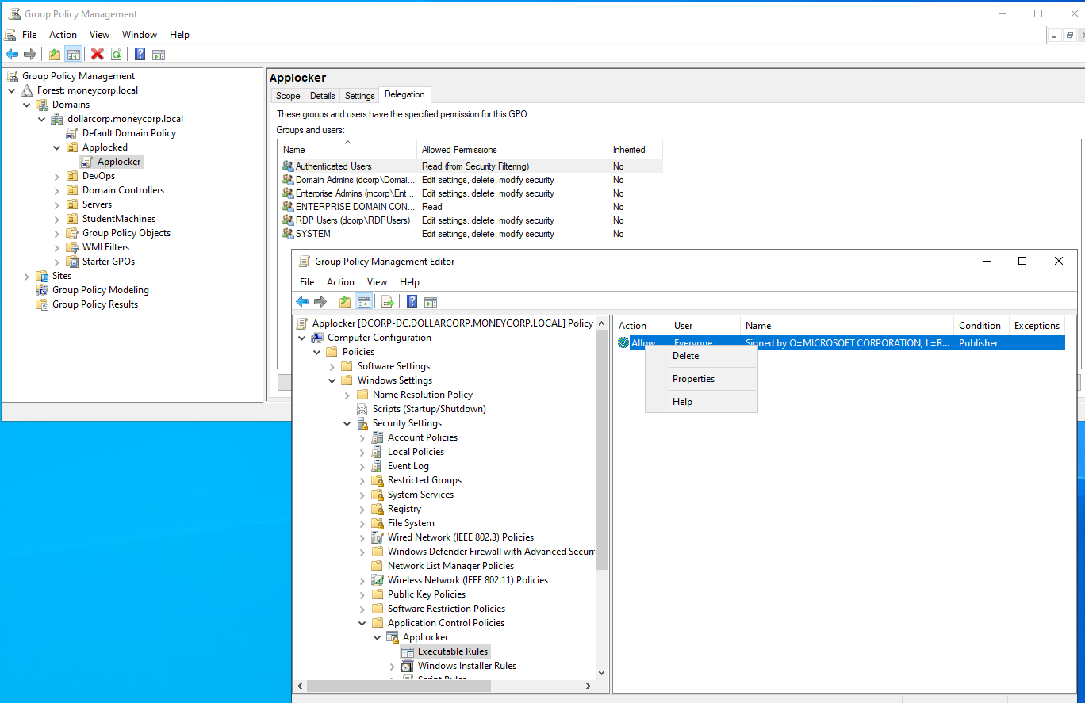
Task: Click the Allowed Permissions column header
Action: pyautogui.click(x=459, y=150)
